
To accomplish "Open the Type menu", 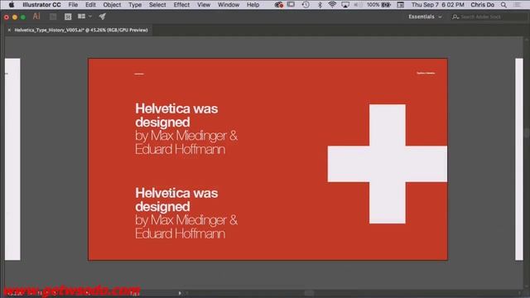I will pyautogui.click(x=135, y=5).
